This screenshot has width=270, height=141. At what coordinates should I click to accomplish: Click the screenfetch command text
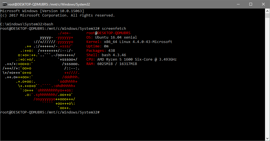point(114,29)
